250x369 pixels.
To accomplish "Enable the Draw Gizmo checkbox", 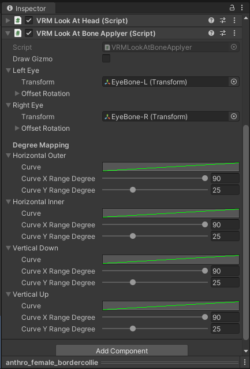I will click(106, 58).
